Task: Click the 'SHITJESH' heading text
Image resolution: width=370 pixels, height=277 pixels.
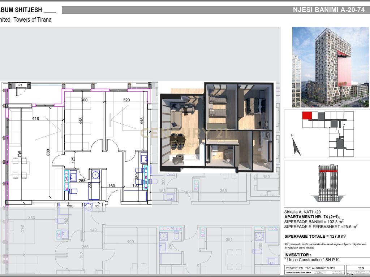Action: (x=29, y=10)
